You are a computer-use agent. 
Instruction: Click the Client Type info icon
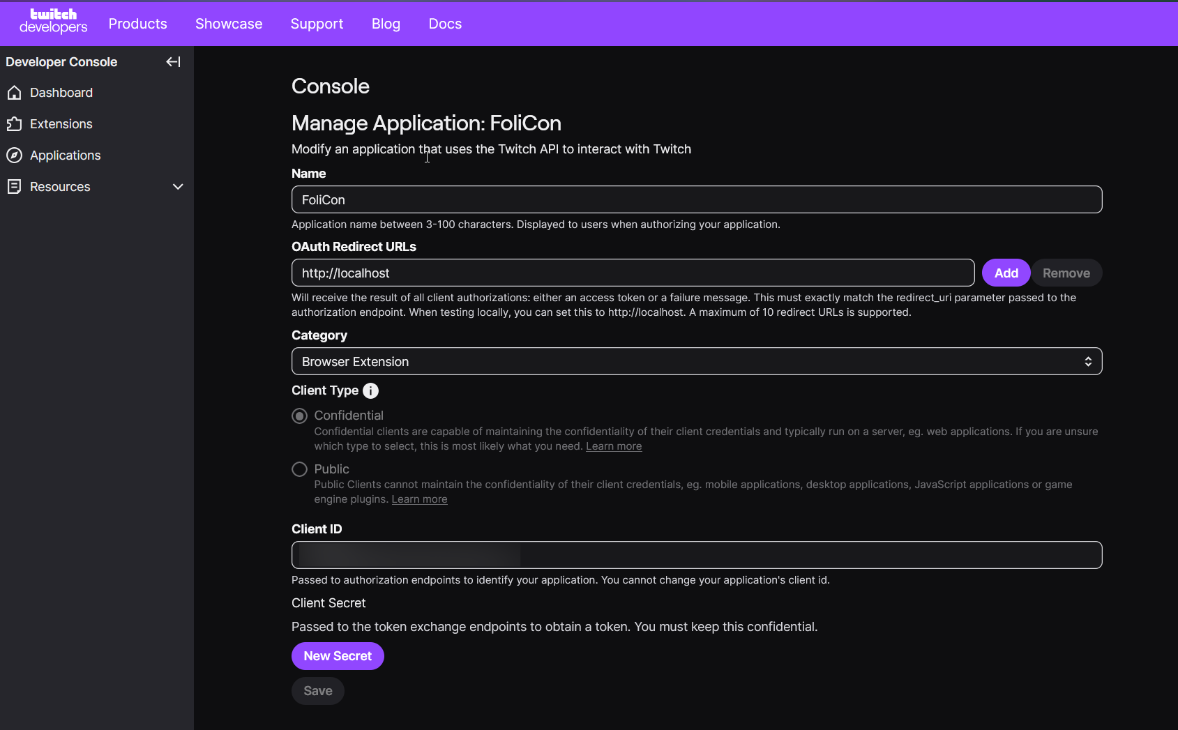(x=371, y=391)
